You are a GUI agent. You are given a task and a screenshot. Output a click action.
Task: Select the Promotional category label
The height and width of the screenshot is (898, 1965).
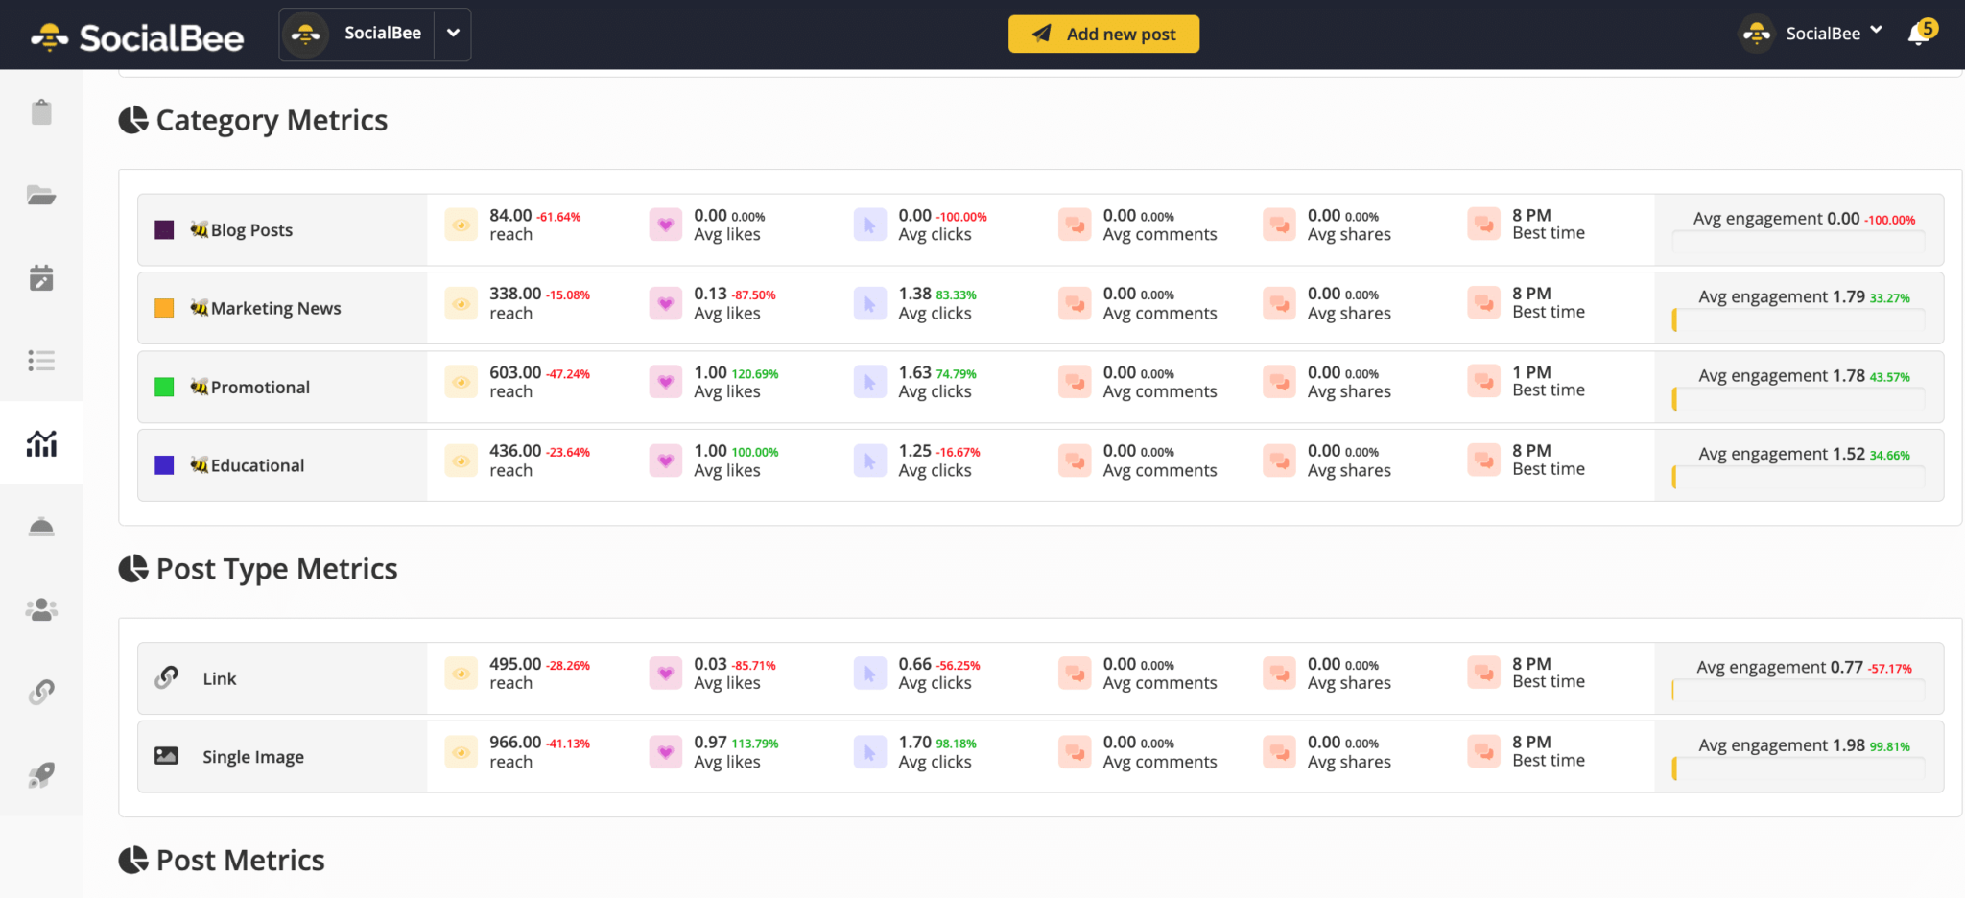click(x=260, y=388)
